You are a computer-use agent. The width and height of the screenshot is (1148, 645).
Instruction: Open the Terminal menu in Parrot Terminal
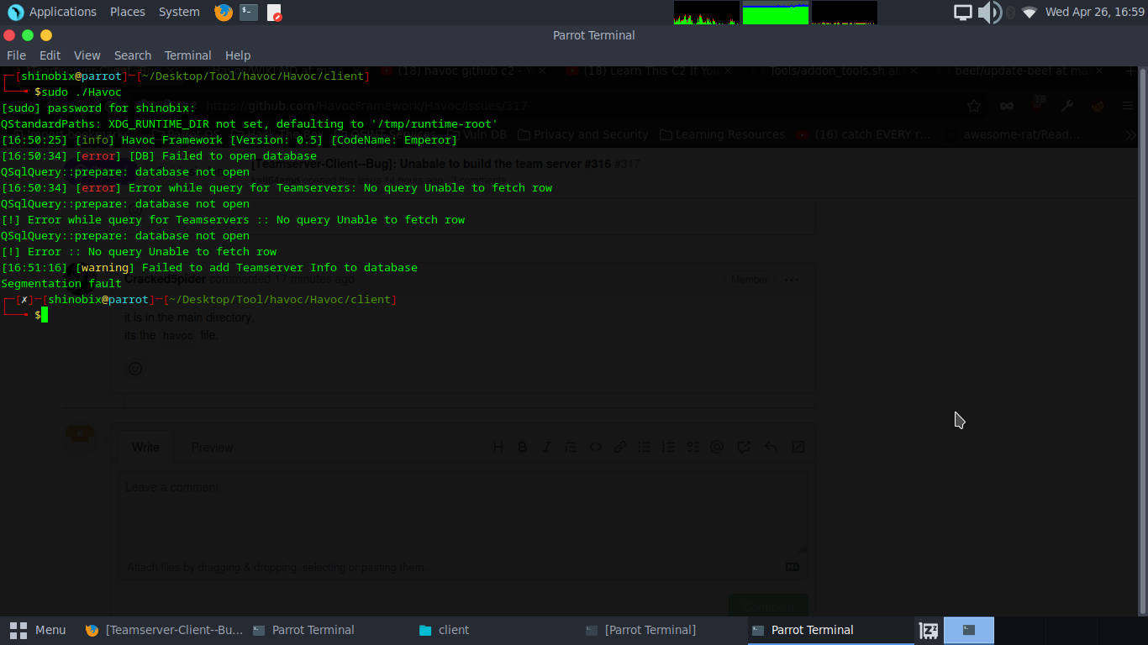(187, 55)
